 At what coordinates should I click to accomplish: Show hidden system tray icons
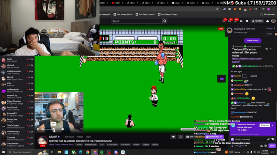coord(245,152)
